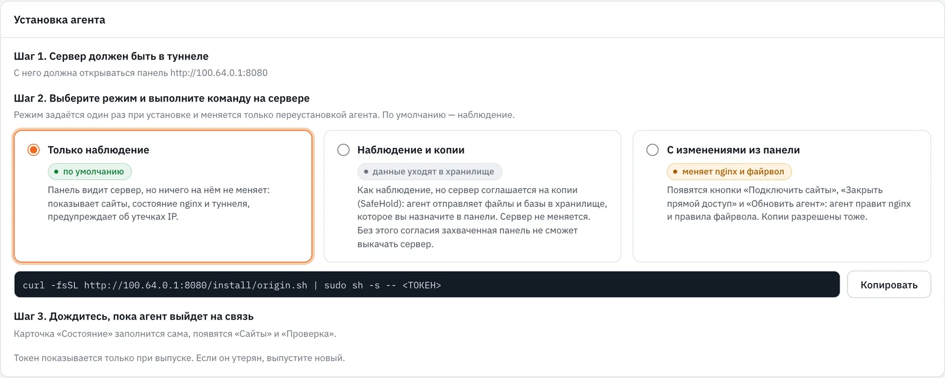Click the «Только наблюдение» card title

pyautogui.click(x=99, y=150)
